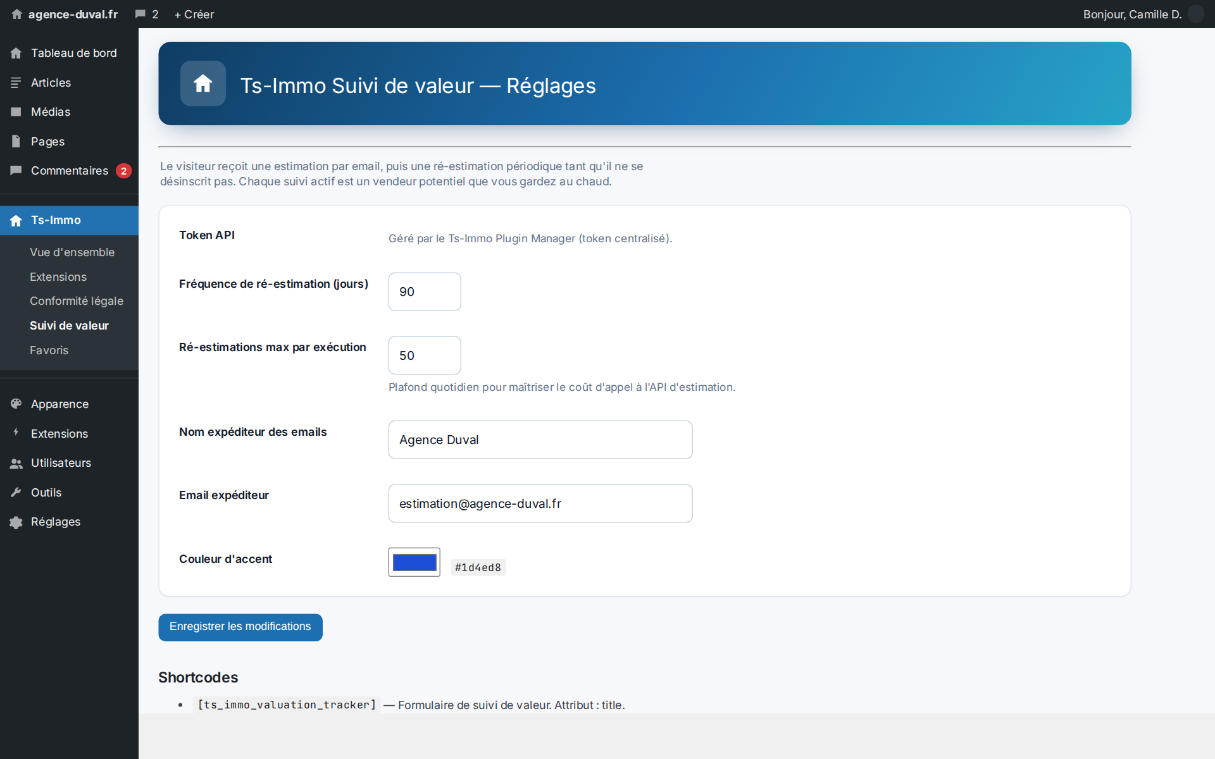Image resolution: width=1215 pixels, height=759 pixels.
Task: Open the Ts-Immo Extensions submenu item
Action: click(58, 277)
